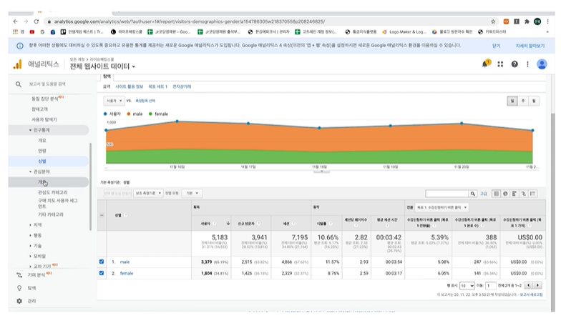Screen dimensions: 561x318
Task: Open 사용자 탐색기 in sidebar
Action: click(44, 120)
